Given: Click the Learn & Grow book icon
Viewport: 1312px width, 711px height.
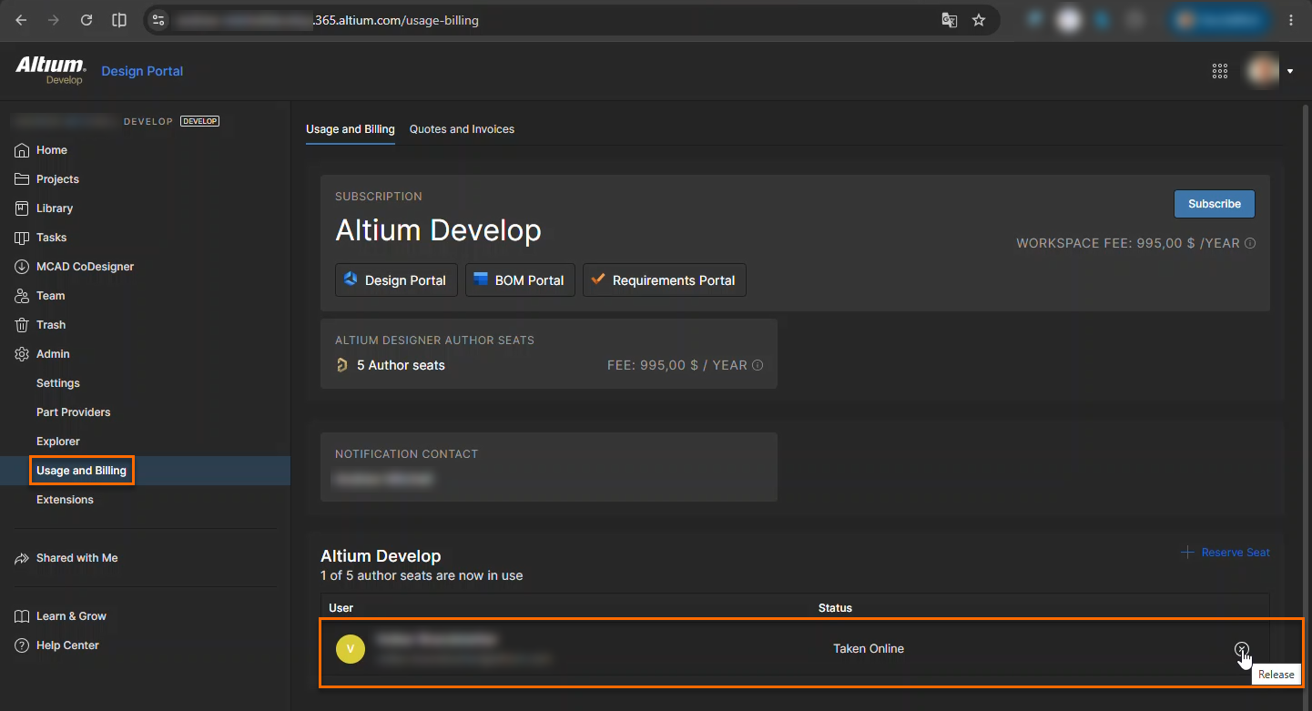Looking at the screenshot, I should [x=22, y=616].
